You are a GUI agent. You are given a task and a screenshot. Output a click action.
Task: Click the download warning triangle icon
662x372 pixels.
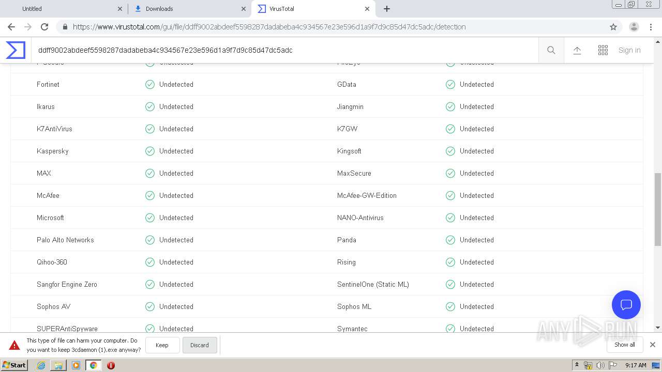pos(14,345)
